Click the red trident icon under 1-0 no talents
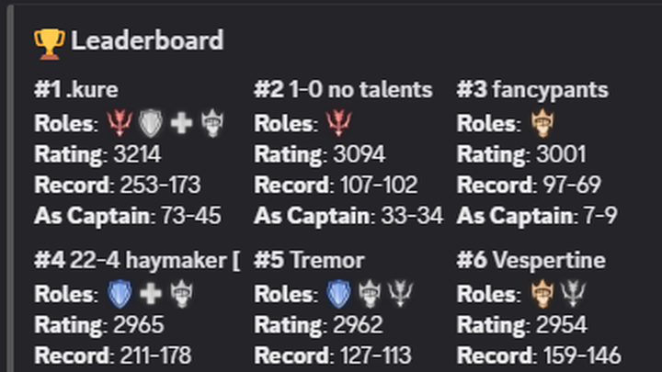Screen dimensions: 662x372 coord(338,123)
